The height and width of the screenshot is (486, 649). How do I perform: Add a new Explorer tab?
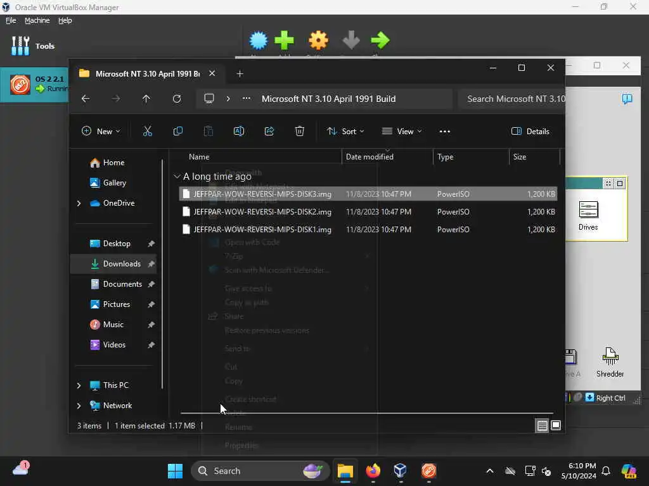pos(240,73)
